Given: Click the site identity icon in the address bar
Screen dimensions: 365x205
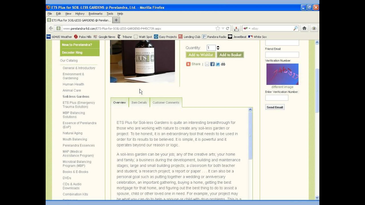Looking at the screenshot, I should [x=58, y=28].
